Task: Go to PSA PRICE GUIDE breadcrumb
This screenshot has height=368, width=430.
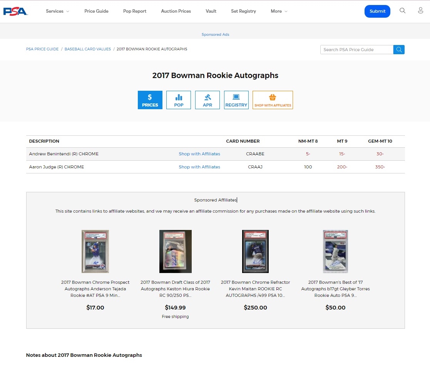Action: [x=42, y=49]
